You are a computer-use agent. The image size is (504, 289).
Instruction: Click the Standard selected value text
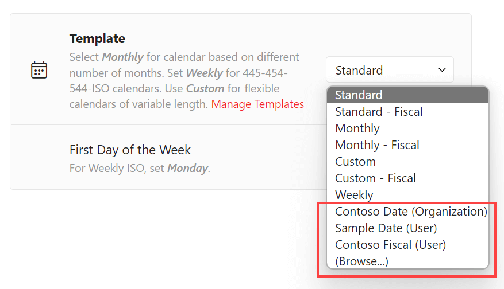point(359,71)
